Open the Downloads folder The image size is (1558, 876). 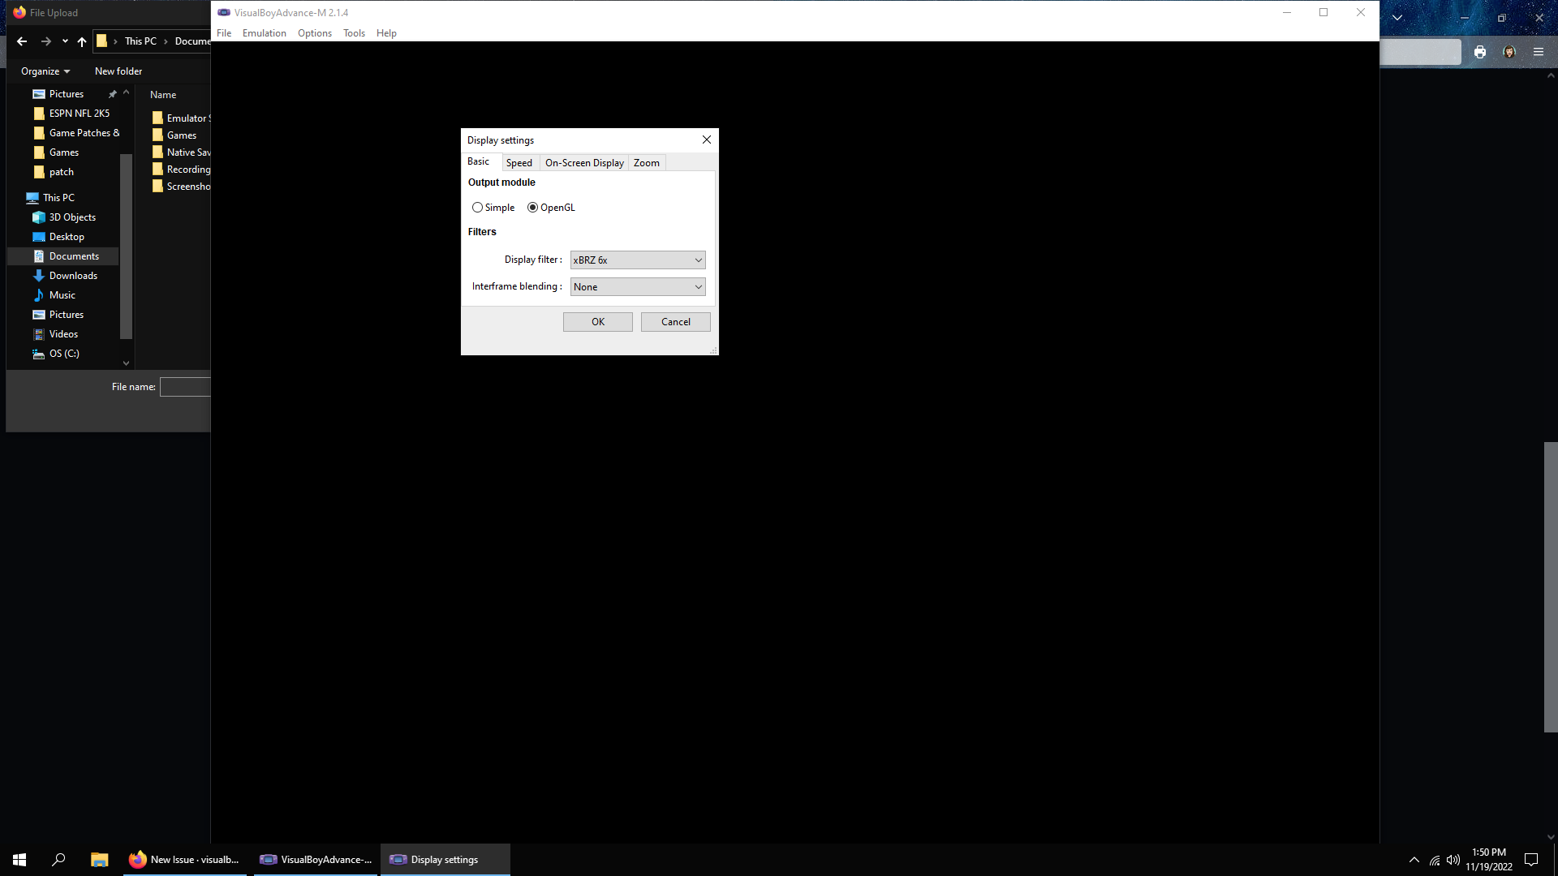[x=72, y=275]
